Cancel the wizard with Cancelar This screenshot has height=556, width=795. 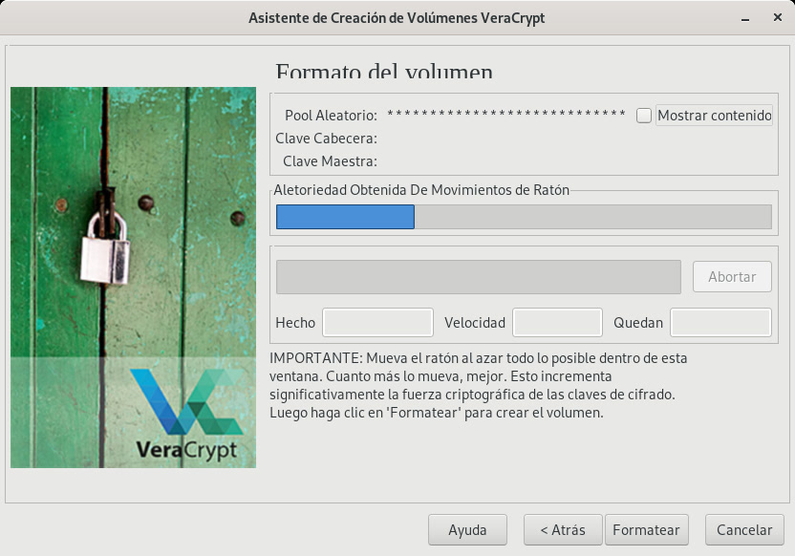click(744, 529)
